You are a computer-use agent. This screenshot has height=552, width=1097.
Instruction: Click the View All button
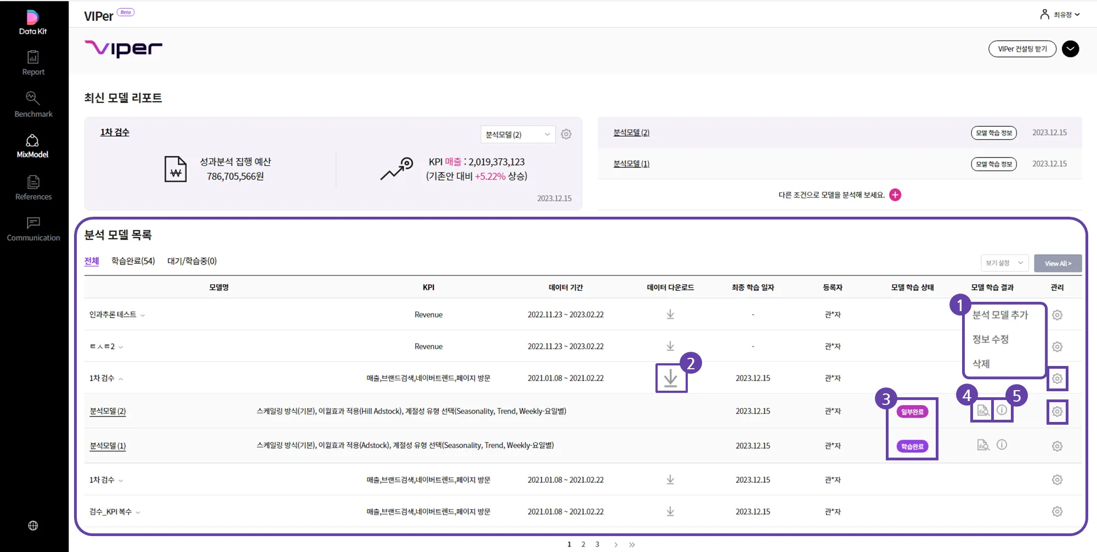[x=1058, y=263]
